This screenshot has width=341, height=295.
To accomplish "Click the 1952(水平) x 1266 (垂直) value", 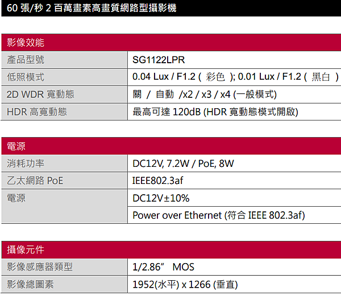I will pyautogui.click(x=185, y=284).
